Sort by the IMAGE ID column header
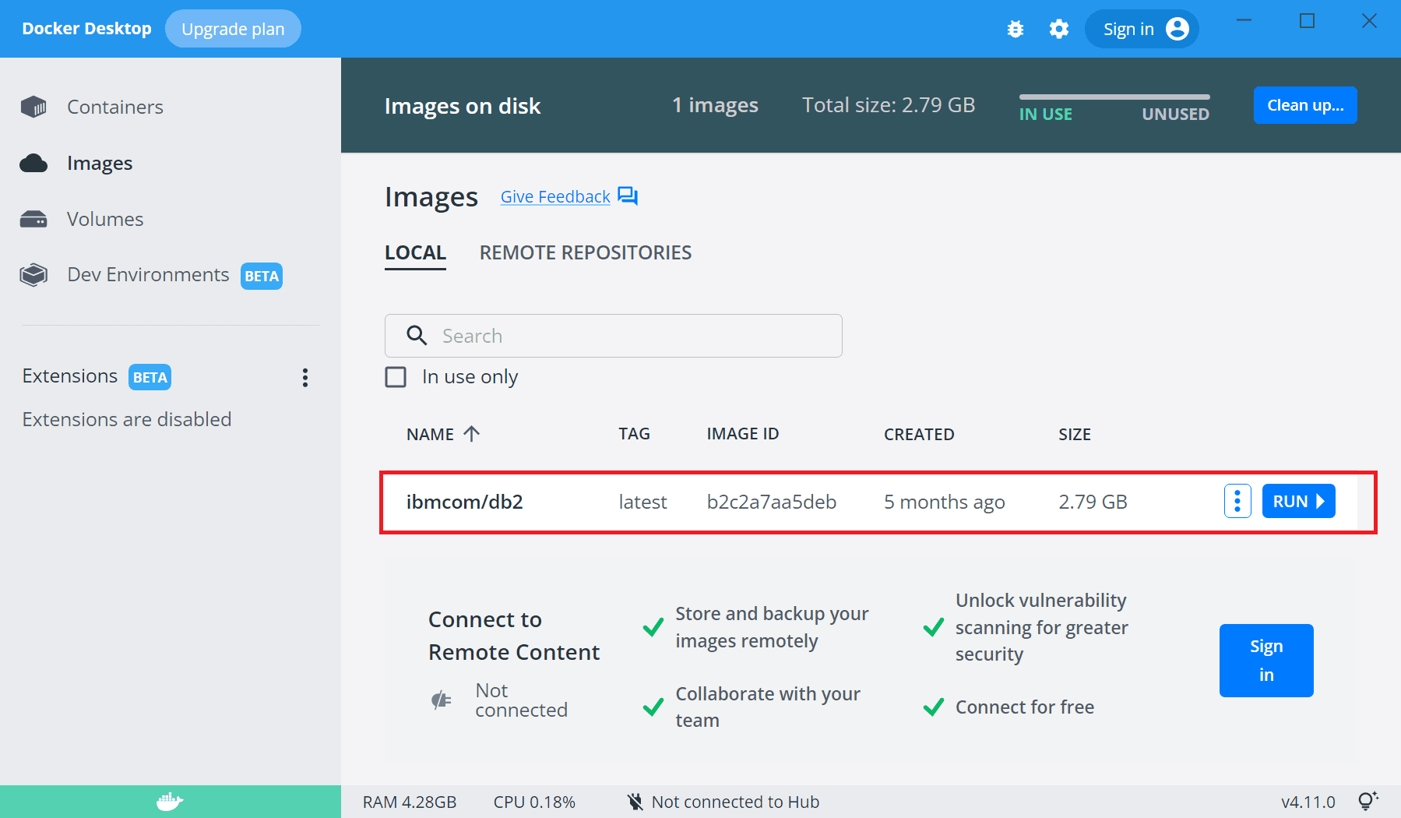This screenshot has width=1401, height=818. [x=743, y=434]
